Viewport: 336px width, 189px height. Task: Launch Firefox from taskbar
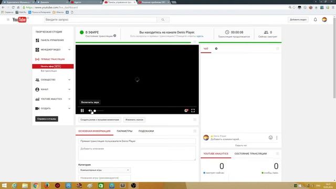coord(47,185)
